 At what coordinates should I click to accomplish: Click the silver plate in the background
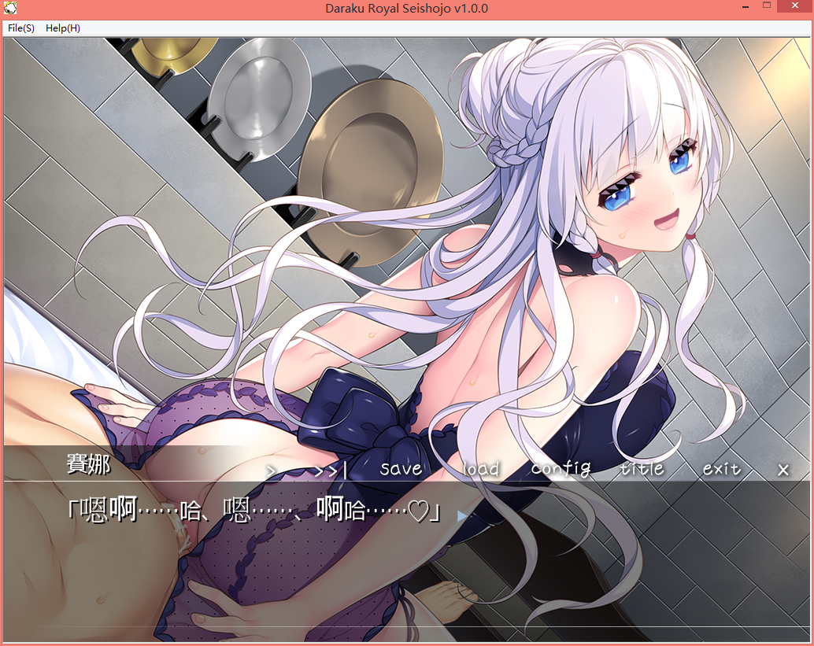pos(259,98)
